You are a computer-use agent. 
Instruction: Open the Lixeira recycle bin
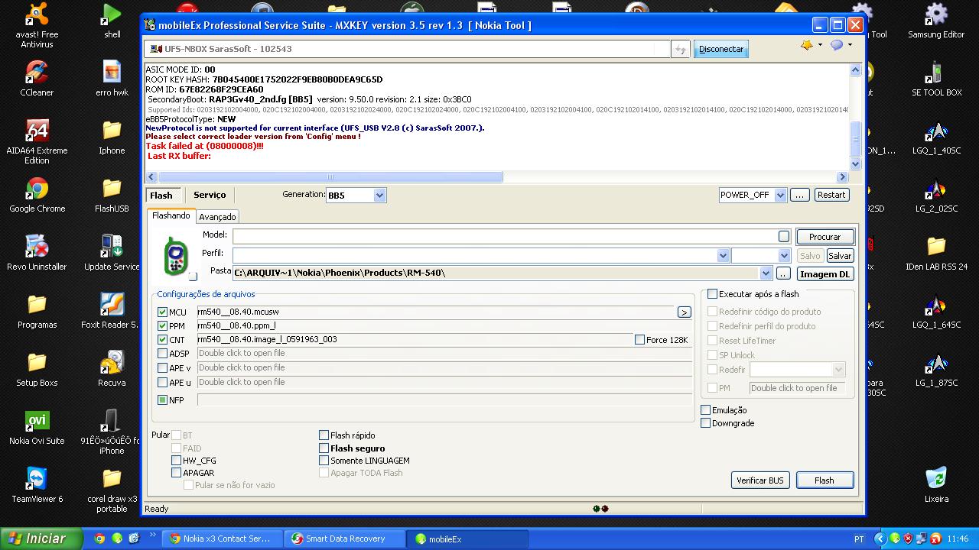pyautogui.click(x=936, y=485)
